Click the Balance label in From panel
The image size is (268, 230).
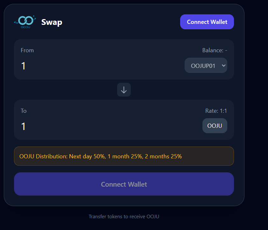[x=215, y=50]
